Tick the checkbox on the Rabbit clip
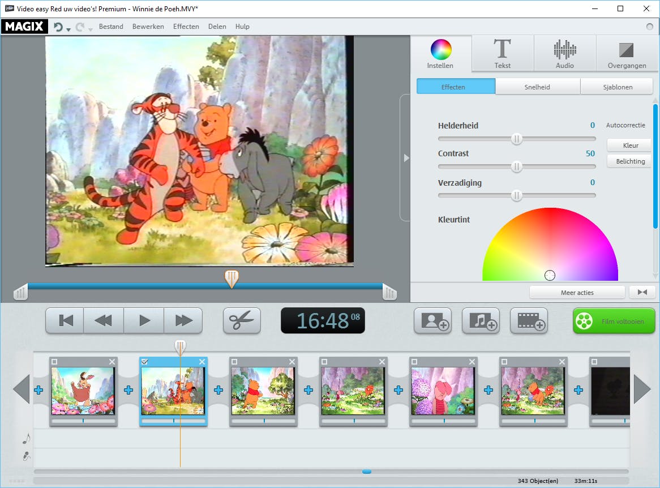660x488 pixels. pos(54,362)
